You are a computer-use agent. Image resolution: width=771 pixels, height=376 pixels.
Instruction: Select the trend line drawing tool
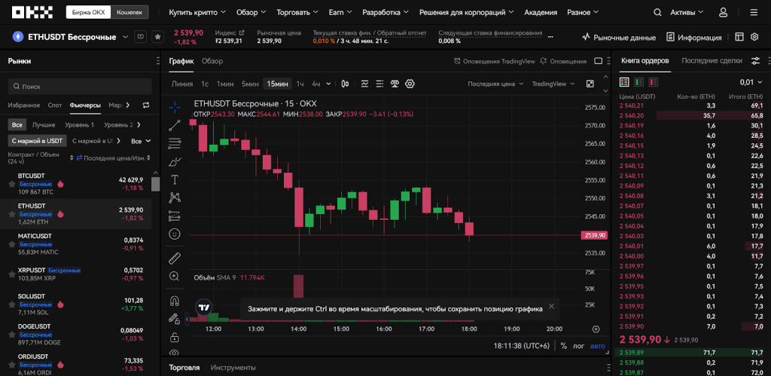(175, 125)
